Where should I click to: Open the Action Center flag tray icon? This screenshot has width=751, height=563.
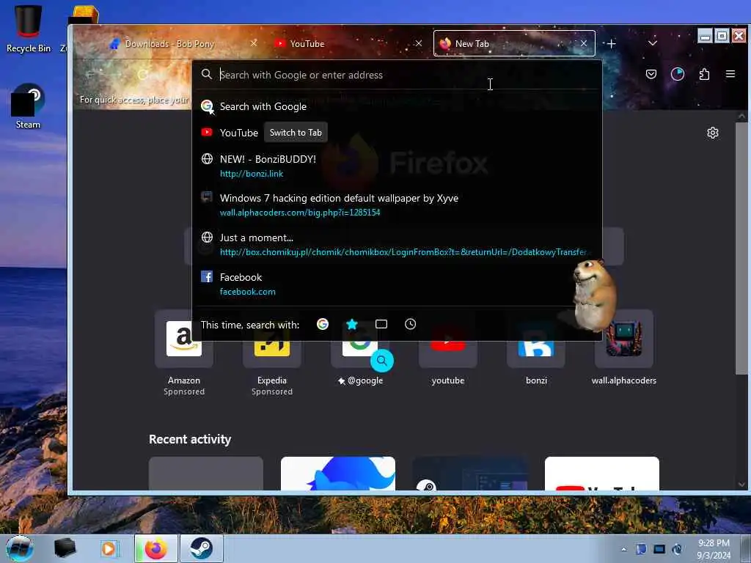pos(641,549)
